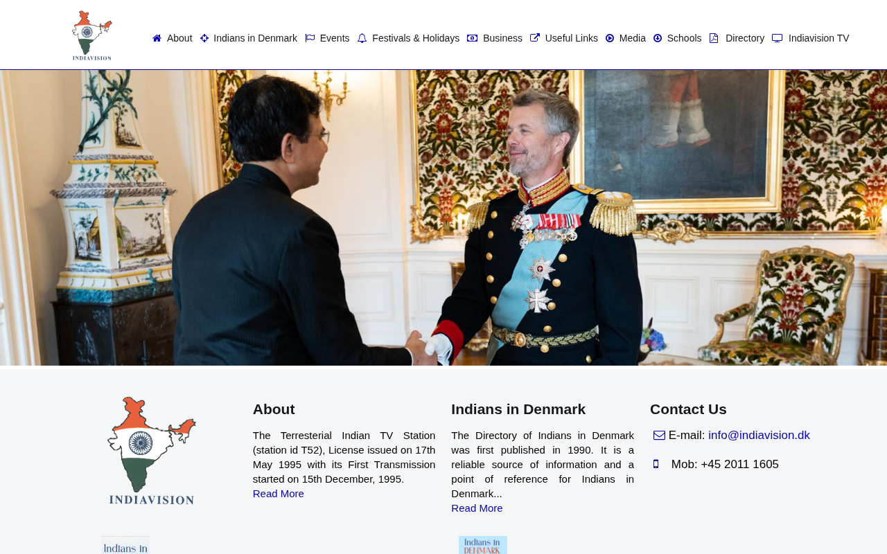Screen dimensions: 887x554
Task: Click the home icon beside About
Action: tap(157, 38)
